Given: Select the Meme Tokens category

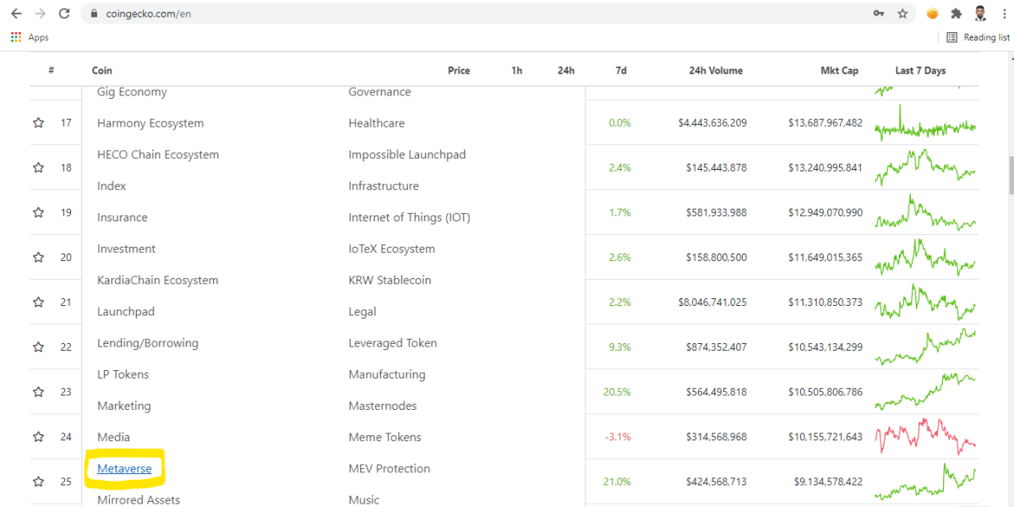Looking at the screenshot, I should [x=384, y=437].
